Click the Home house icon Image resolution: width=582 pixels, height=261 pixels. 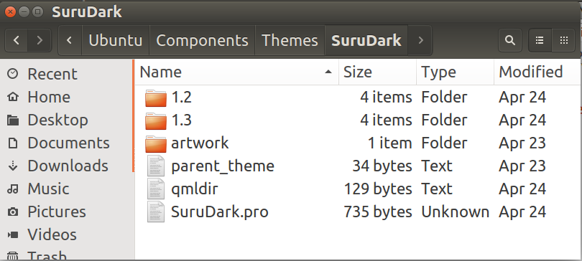(13, 97)
